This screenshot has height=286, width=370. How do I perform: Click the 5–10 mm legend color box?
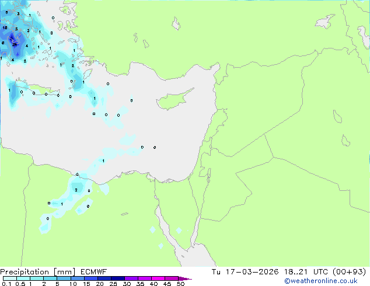pos(64,278)
